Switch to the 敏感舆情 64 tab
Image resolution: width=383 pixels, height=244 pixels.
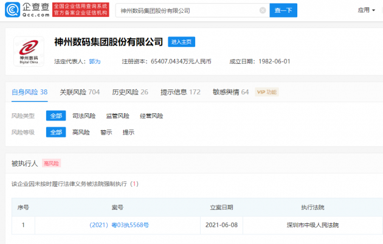pos(231,92)
